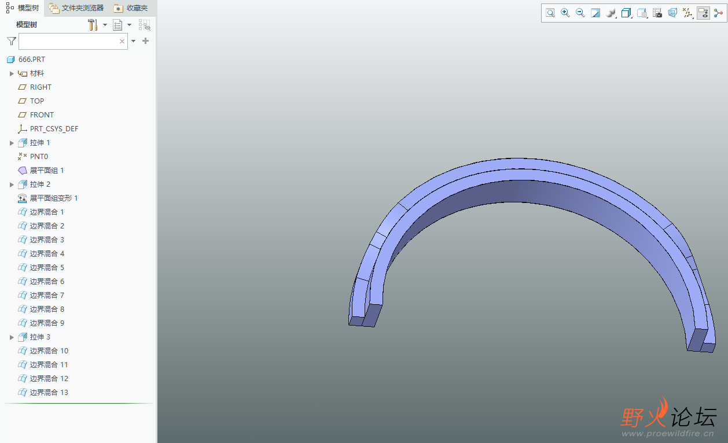728x443 pixels.
Task: Switch to the 文件夹浏览器 tab
Action: tap(76, 8)
